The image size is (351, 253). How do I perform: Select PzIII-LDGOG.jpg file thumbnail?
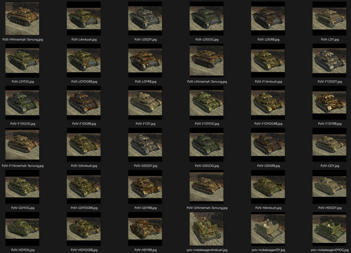206,18
